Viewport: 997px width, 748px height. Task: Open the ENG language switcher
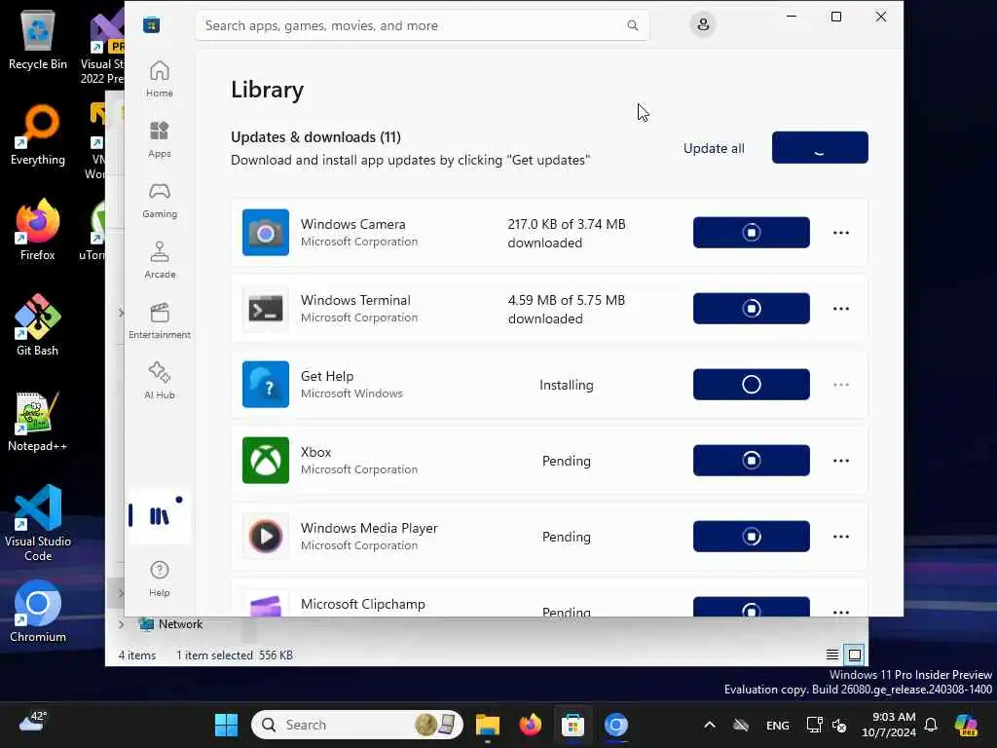pyautogui.click(x=778, y=725)
